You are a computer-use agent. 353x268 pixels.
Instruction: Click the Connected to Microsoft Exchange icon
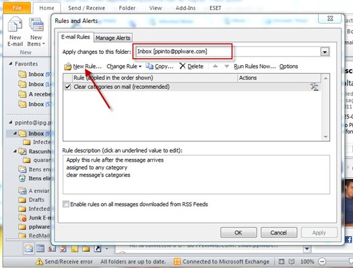177,261
